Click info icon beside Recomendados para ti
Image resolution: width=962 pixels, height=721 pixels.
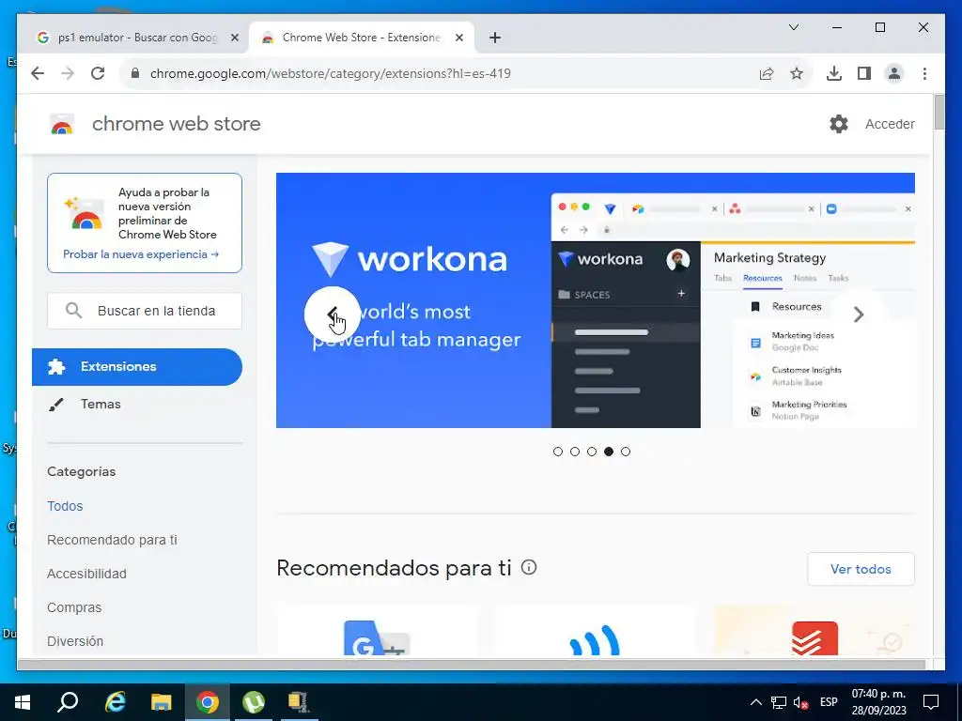point(529,567)
